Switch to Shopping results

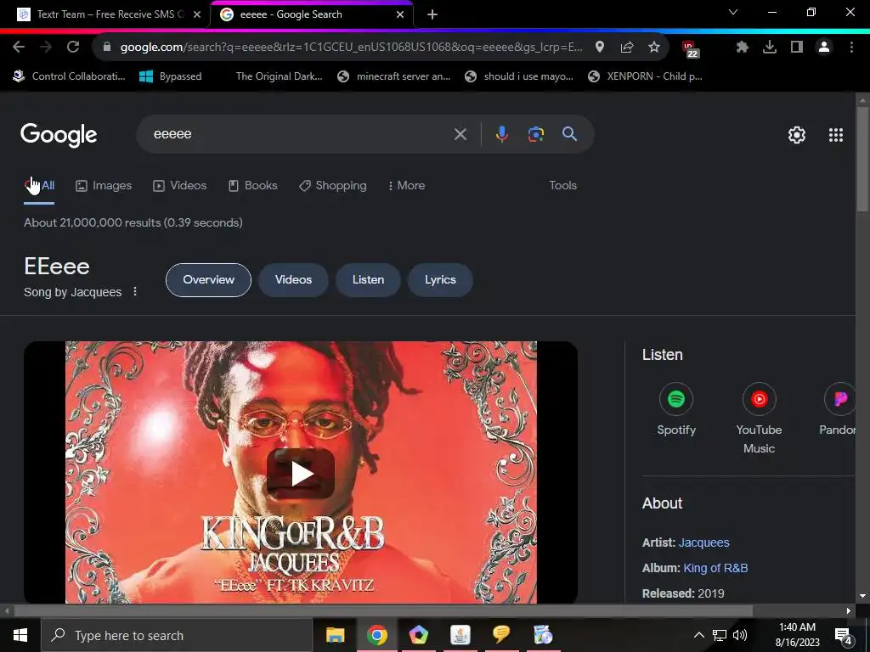[x=333, y=186]
